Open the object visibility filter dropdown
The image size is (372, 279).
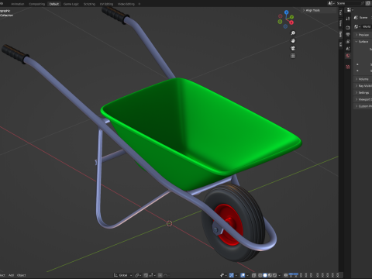click(224, 275)
